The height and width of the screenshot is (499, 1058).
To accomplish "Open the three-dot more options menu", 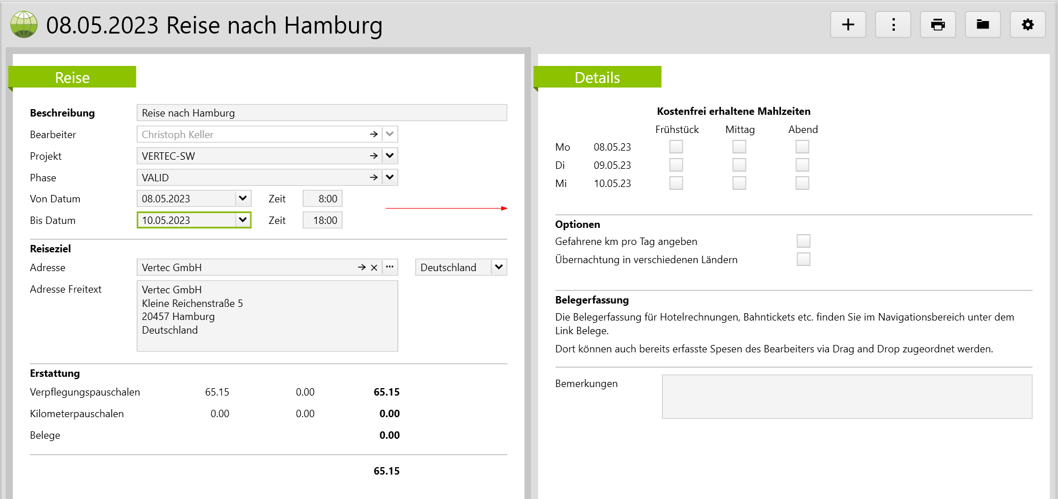I will click(x=893, y=25).
